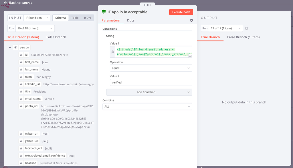The width and height of the screenshot is (293, 168).
Task: Open the input Run 10 of 18 selector
Action: pyautogui.click(x=31, y=29)
